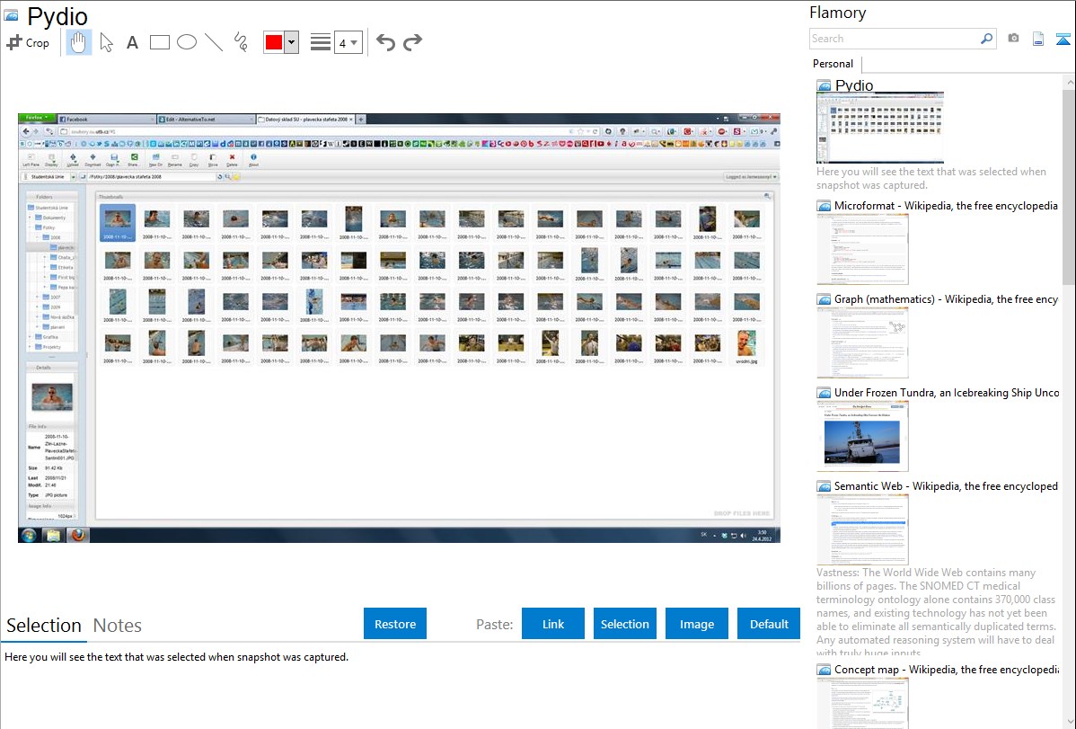Select "Microformat - Wikipedia, the free encyclopedia" title

pyautogui.click(x=946, y=206)
